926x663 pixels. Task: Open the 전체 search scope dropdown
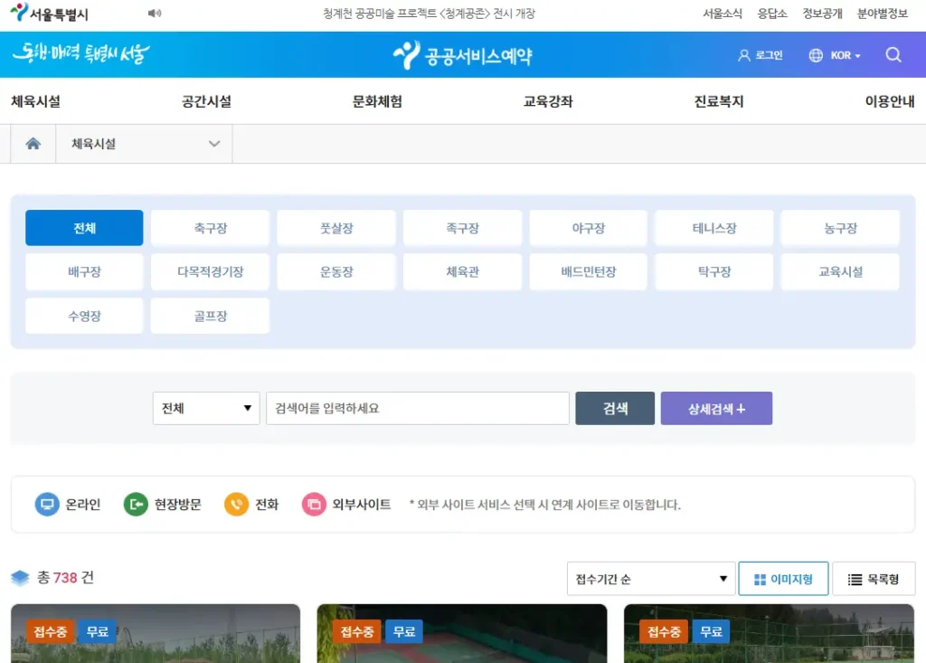pos(206,408)
